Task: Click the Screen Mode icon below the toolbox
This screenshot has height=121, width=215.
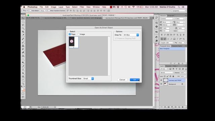Action: tap(23, 97)
